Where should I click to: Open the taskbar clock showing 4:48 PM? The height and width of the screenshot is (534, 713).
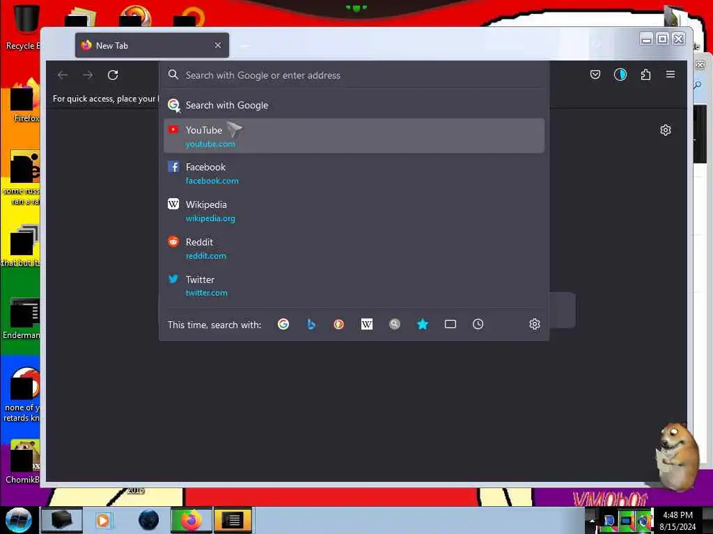point(677,521)
